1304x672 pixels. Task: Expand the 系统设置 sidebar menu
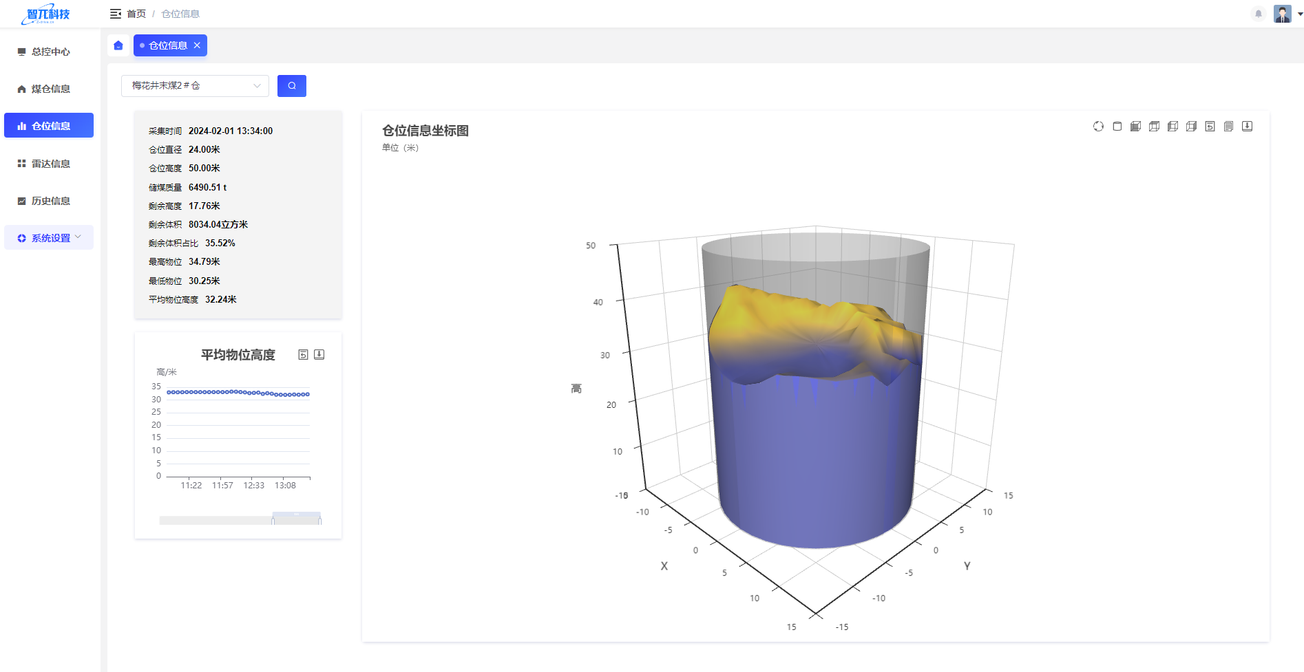click(50, 238)
